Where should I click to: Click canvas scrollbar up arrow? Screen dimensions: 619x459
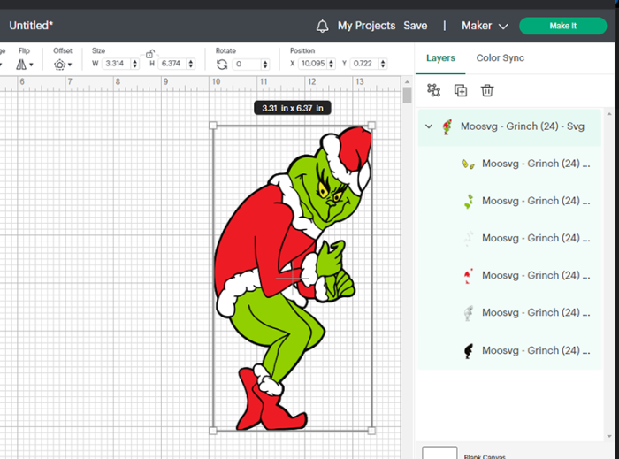[x=407, y=81]
